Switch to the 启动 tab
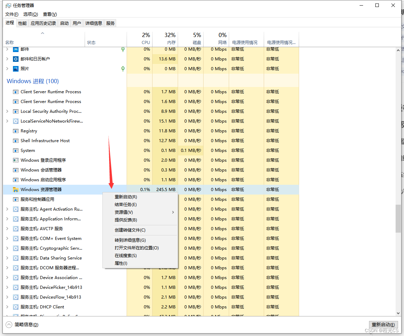 (x=64, y=23)
